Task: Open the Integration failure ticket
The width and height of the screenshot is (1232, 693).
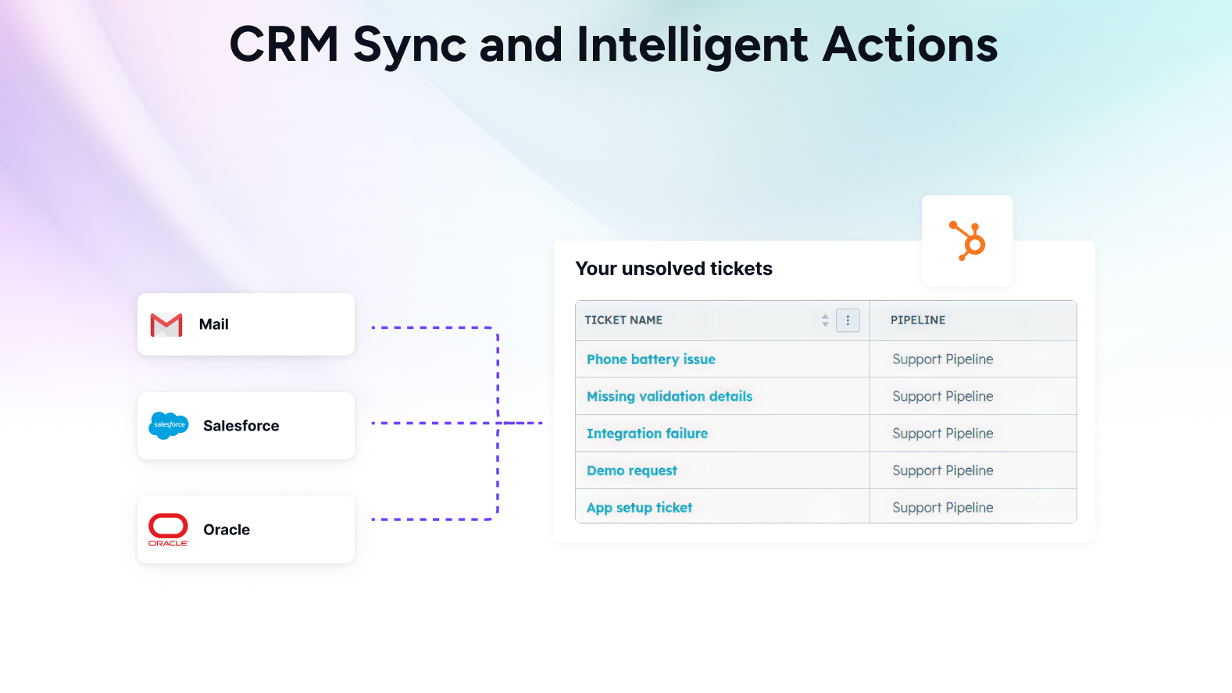Action: coord(647,434)
